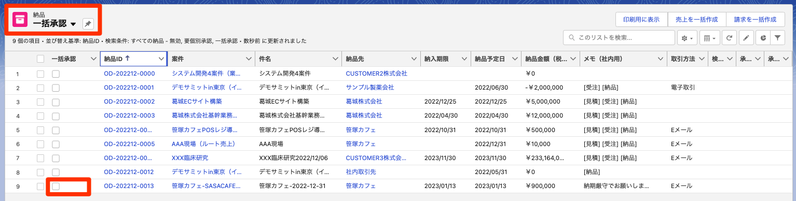Screen dimensions: 796x201
Task: Open the 取引方法 column menu chevron
Action: point(702,59)
